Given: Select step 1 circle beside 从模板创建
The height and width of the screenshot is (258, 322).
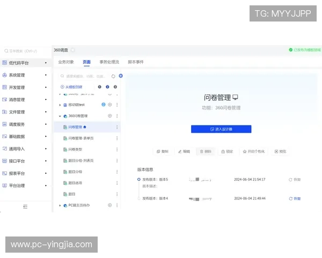Looking at the screenshot, I should pos(100,87).
